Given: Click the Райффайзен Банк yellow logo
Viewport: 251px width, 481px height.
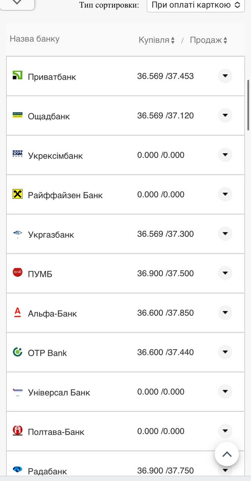Looking at the screenshot, I should (18, 194).
